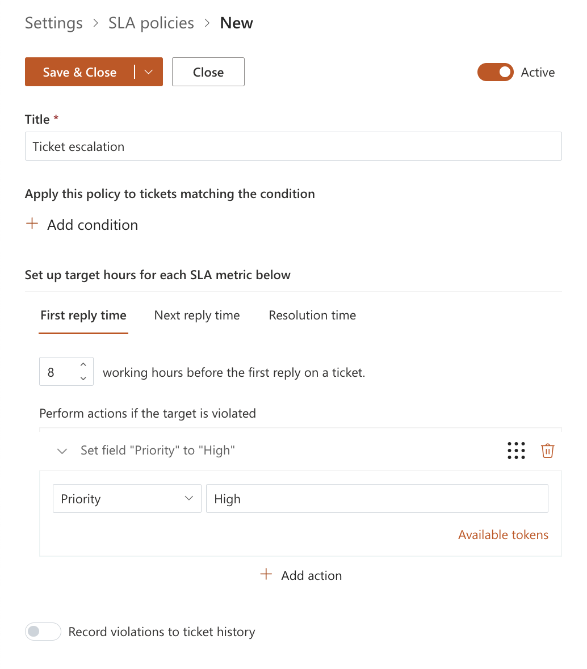587x669 pixels.
Task: Delete the Priority action with trash icon
Action: click(547, 451)
